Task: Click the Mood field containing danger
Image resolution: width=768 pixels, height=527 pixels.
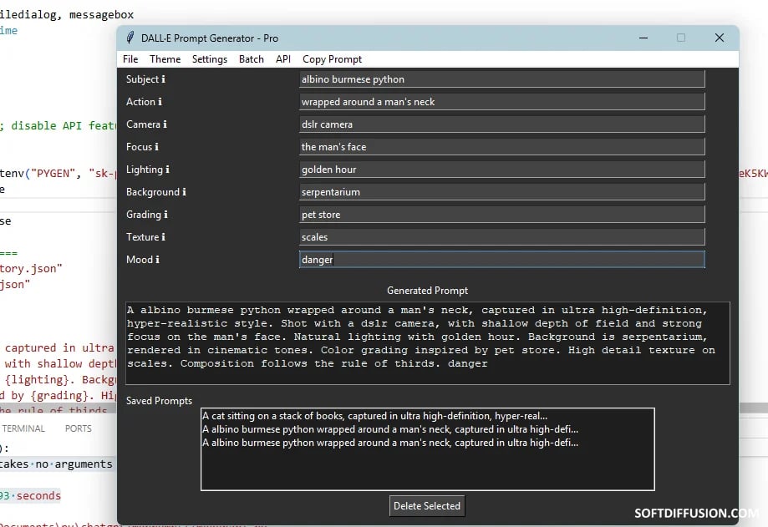Action: 502,260
